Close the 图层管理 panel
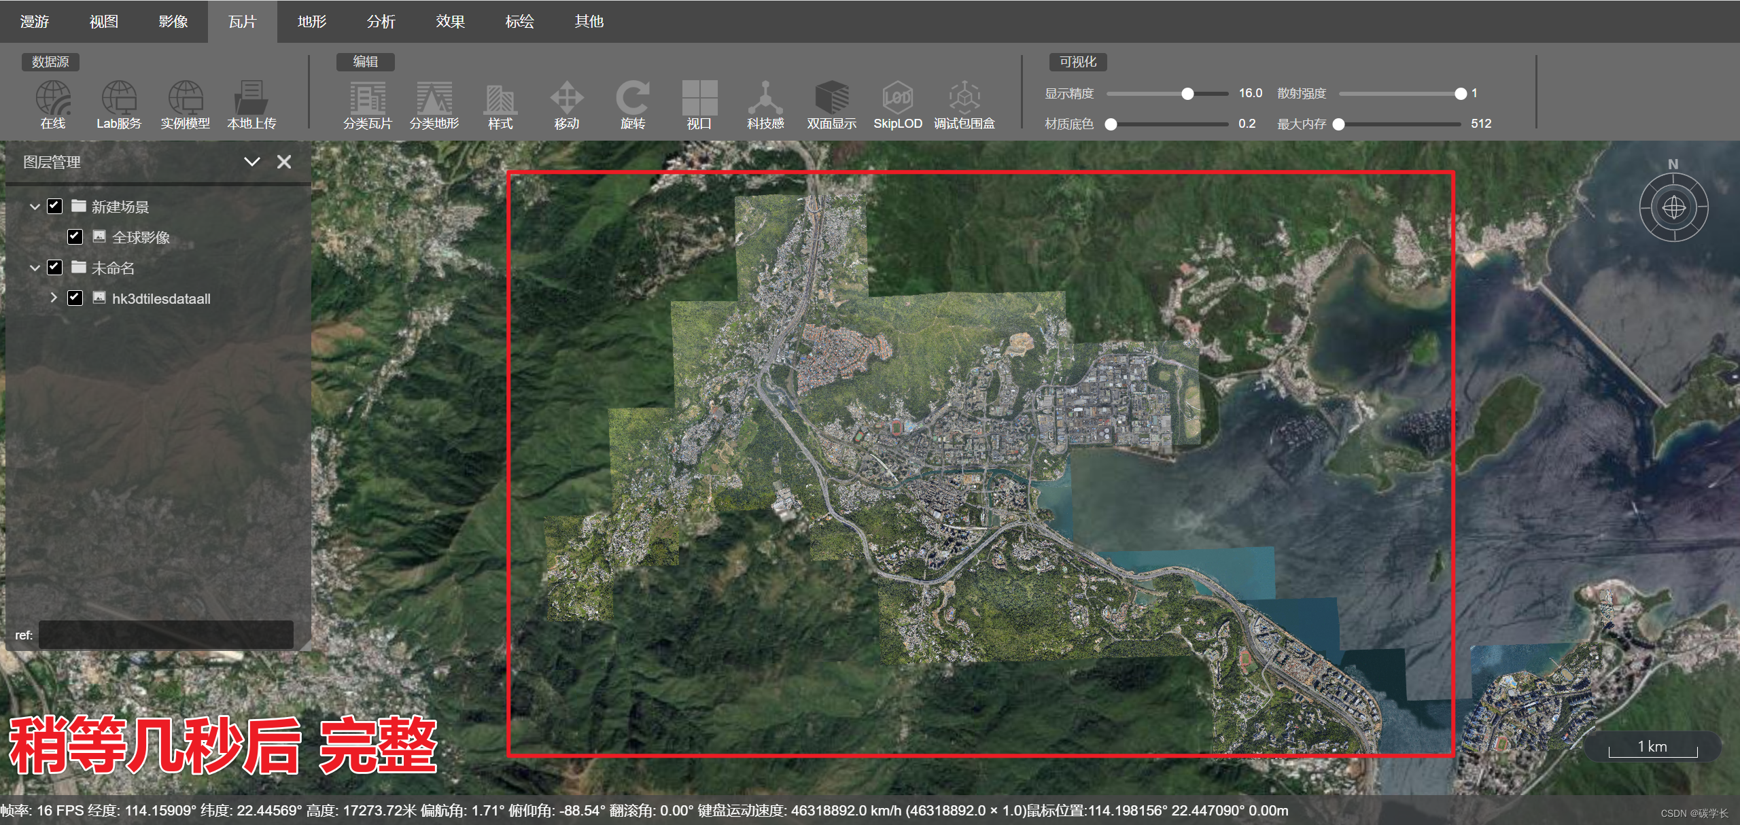The height and width of the screenshot is (825, 1740). (x=284, y=162)
